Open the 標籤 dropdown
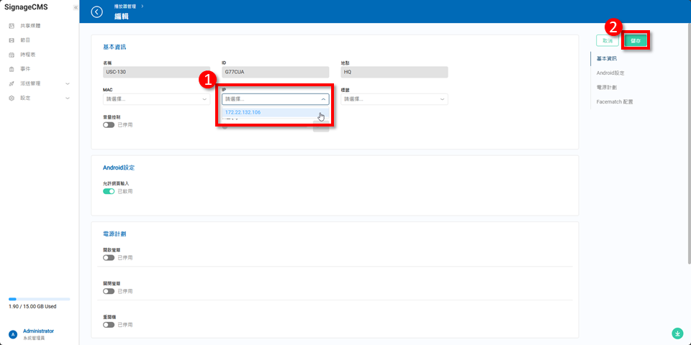 [x=394, y=99]
